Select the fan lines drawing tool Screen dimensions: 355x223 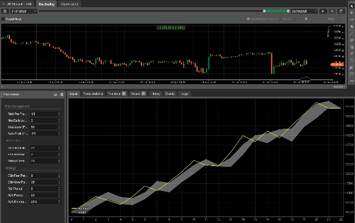[351, 68]
